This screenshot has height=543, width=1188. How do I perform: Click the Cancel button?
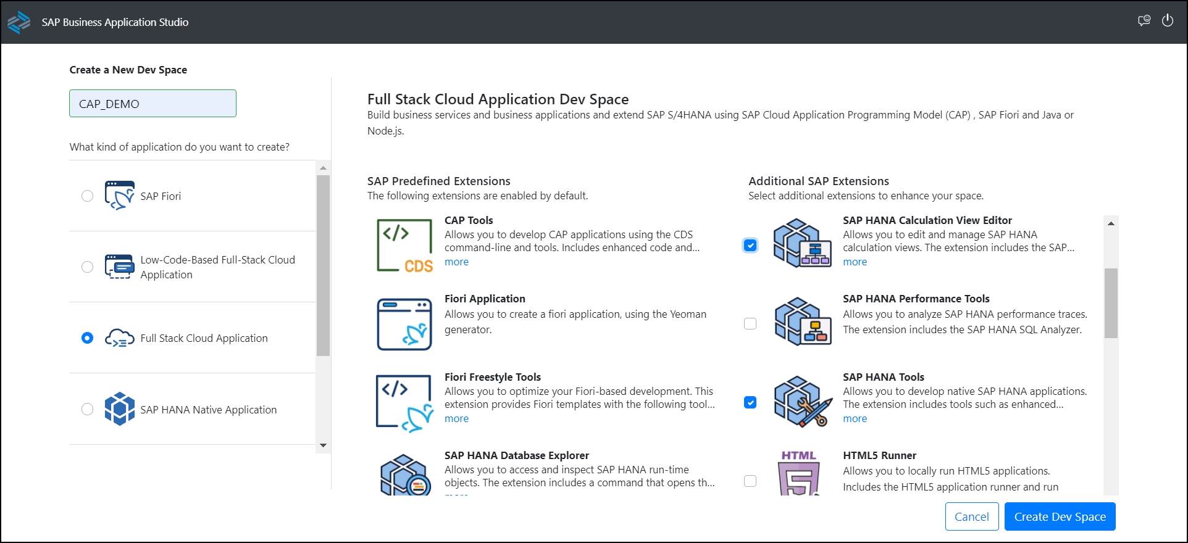tap(971, 516)
